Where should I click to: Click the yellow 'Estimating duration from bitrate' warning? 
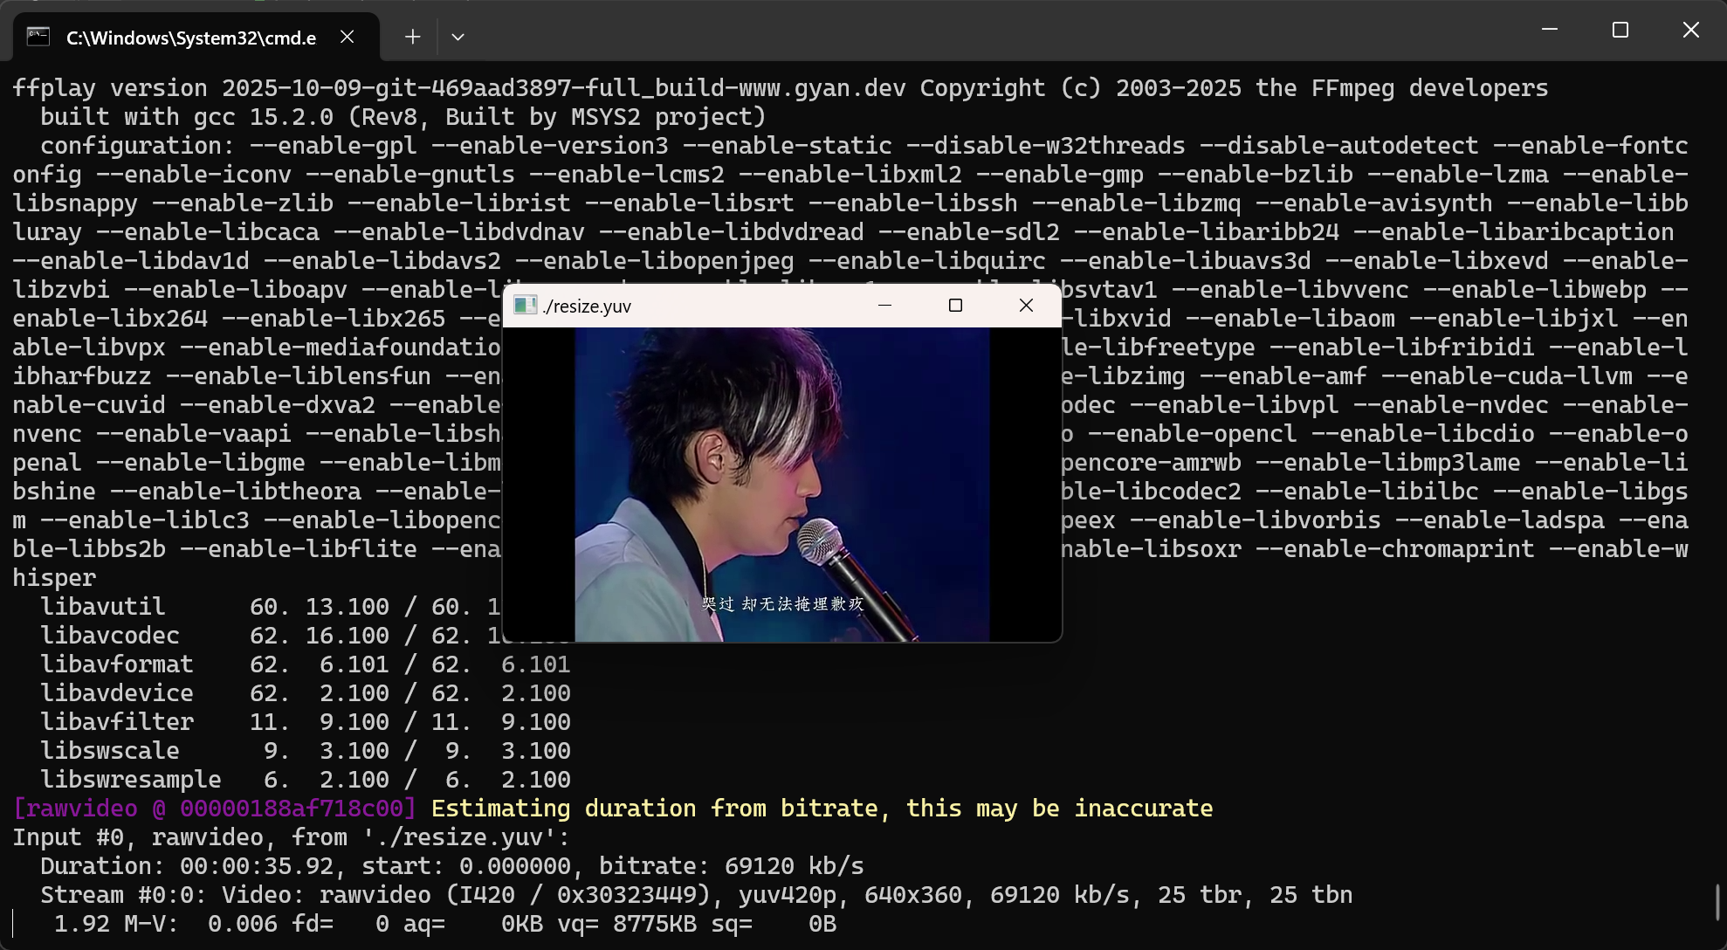point(821,809)
